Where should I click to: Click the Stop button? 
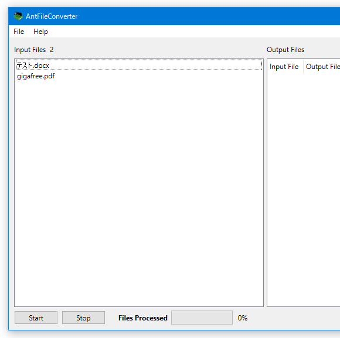point(83,318)
